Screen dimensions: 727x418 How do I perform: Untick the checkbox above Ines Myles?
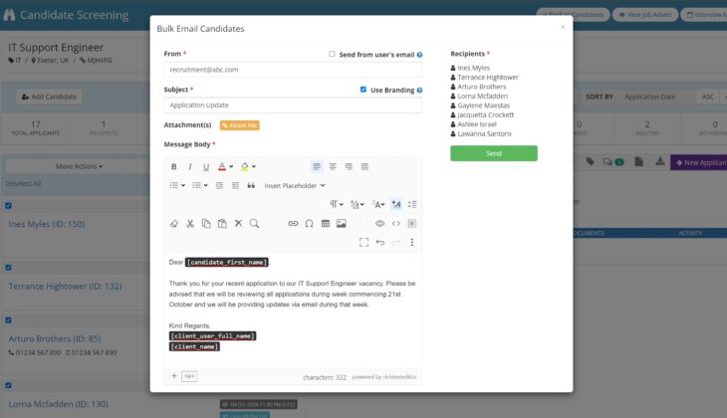[x=9, y=206]
